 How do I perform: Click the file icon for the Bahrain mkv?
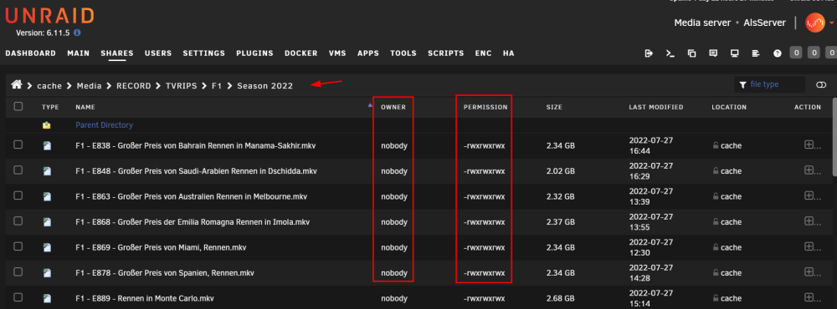(48, 145)
